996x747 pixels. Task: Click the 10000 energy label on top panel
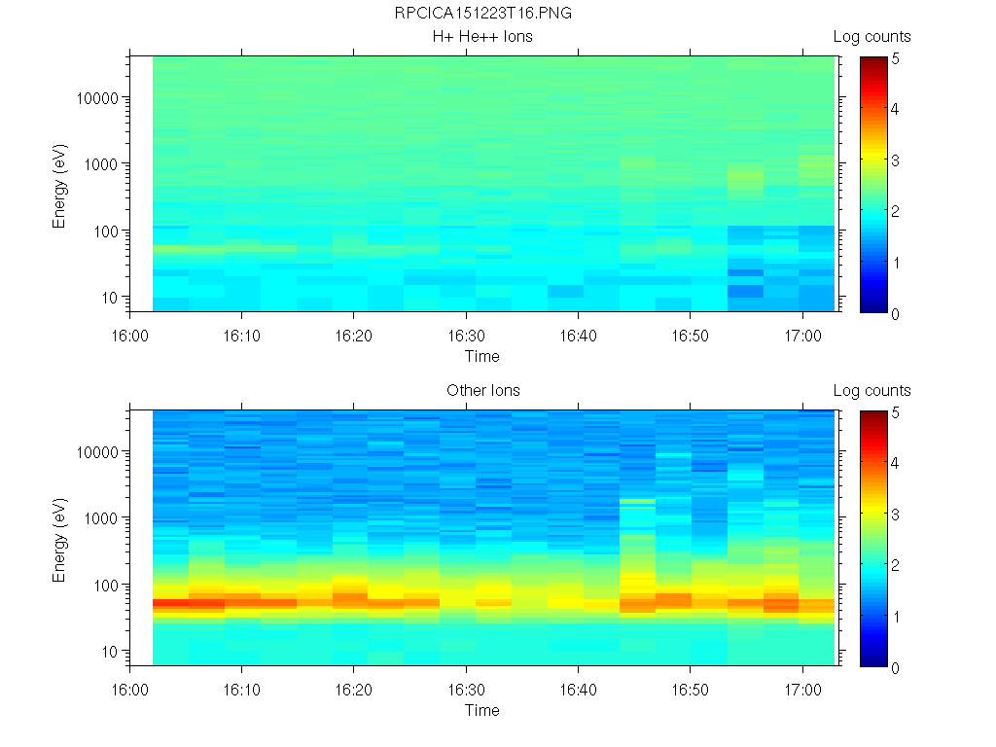coord(97,98)
